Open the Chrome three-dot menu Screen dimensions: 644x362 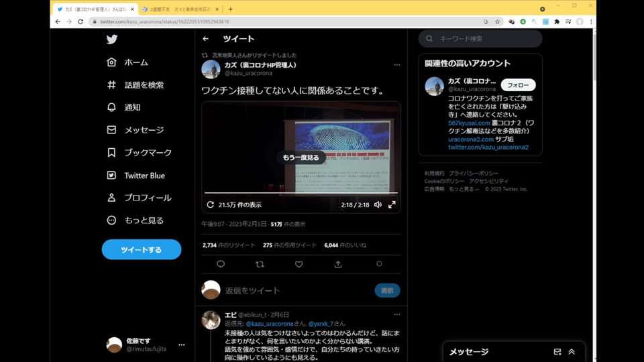591,21
